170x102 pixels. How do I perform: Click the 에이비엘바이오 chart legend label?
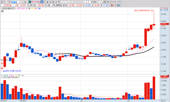[9, 9]
